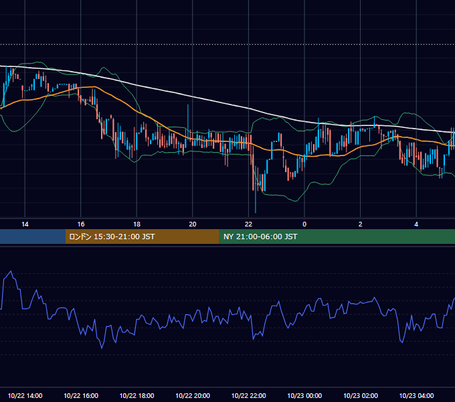The width and height of the screenshot is (455, 402).
Task: Click the 18 hour label on the price chart axis
Action: 136,224
